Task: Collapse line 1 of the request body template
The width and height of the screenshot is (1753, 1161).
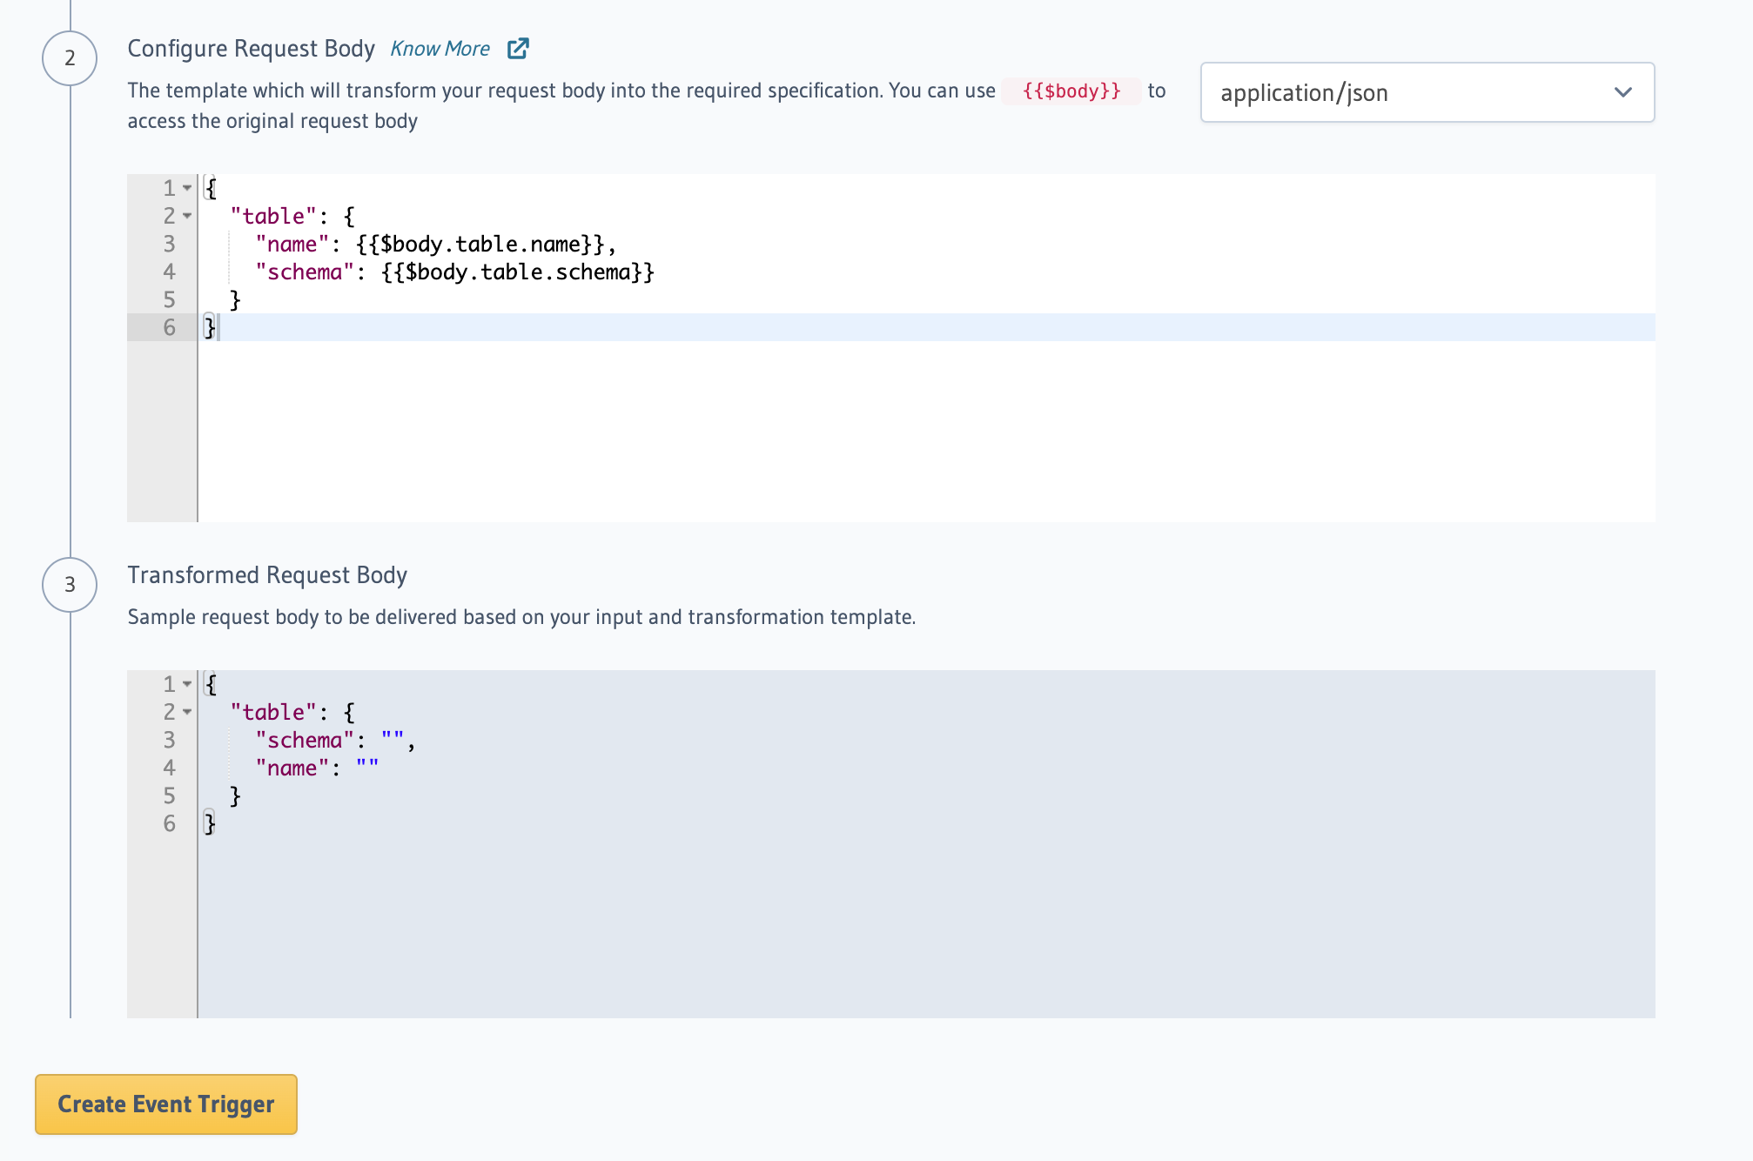Action: tap(185, 188)
